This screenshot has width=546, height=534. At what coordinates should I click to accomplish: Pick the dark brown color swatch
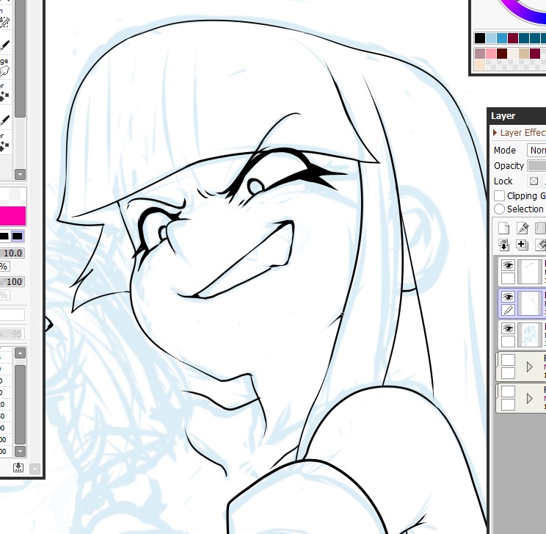point(502,54)
